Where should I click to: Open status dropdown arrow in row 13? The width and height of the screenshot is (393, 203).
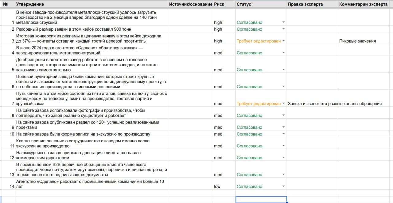pyautogui.click(x=283, y=174)
